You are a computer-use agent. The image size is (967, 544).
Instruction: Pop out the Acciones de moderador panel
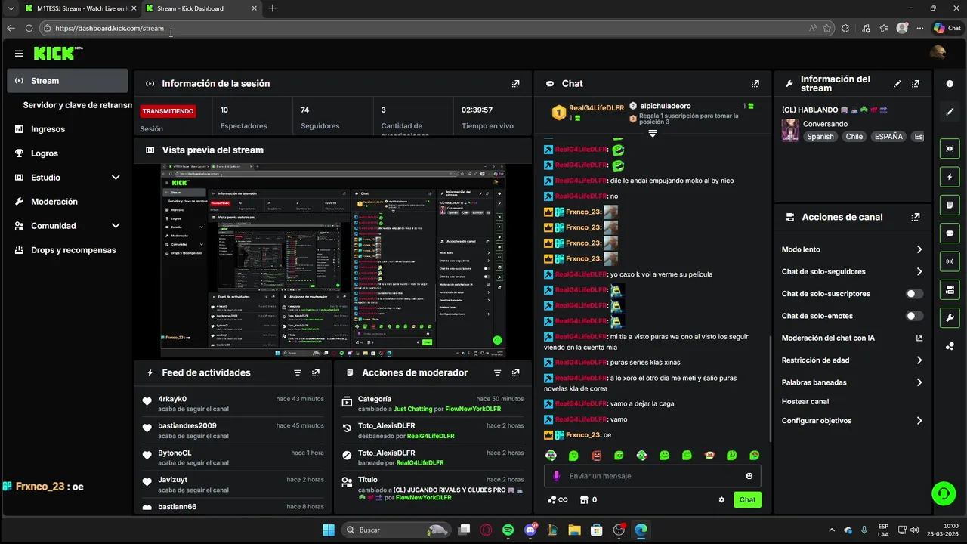point(515,372)
